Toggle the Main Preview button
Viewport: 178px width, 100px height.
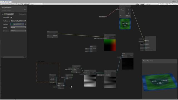pos(172,4)
